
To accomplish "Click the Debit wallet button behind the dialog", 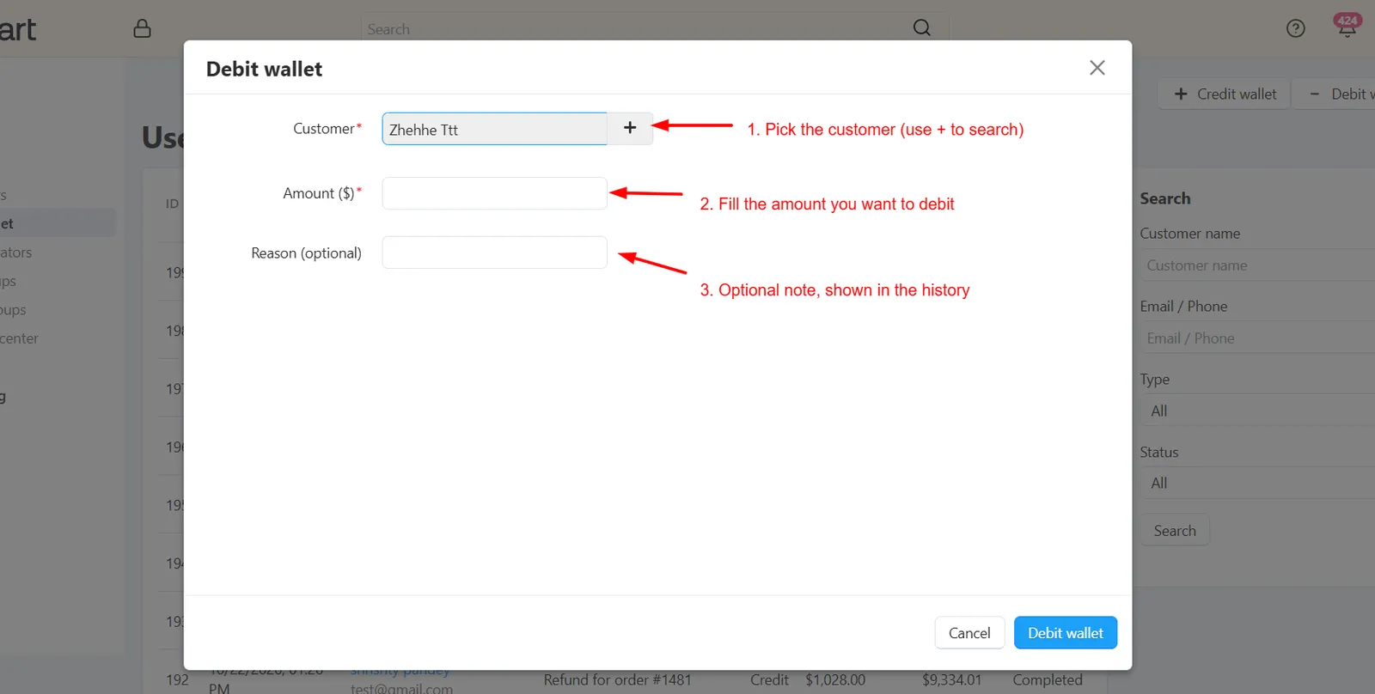I will tap(1335, 94).
